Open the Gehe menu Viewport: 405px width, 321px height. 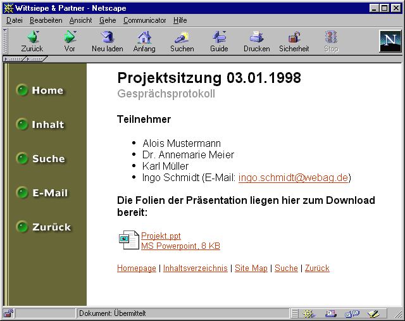point(108,20)
